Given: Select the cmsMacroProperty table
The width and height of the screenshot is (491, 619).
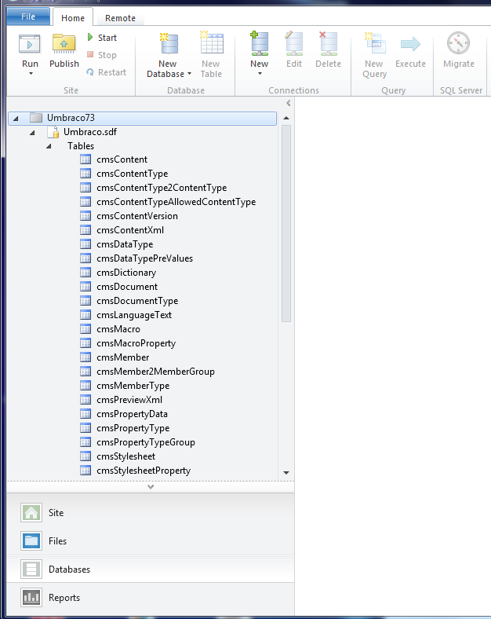Looking at the screenshot, I should click(x=136, y=343).
